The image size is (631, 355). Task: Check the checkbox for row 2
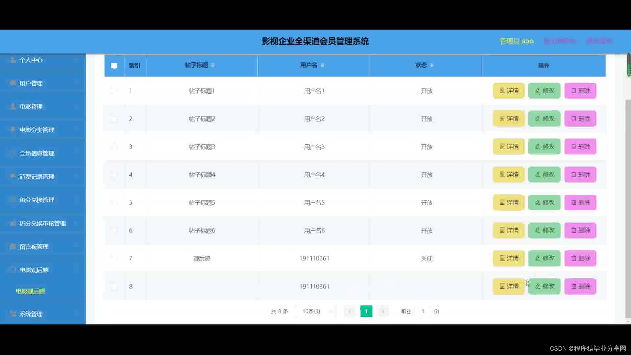pyautogui.click(x=114, y=119)
